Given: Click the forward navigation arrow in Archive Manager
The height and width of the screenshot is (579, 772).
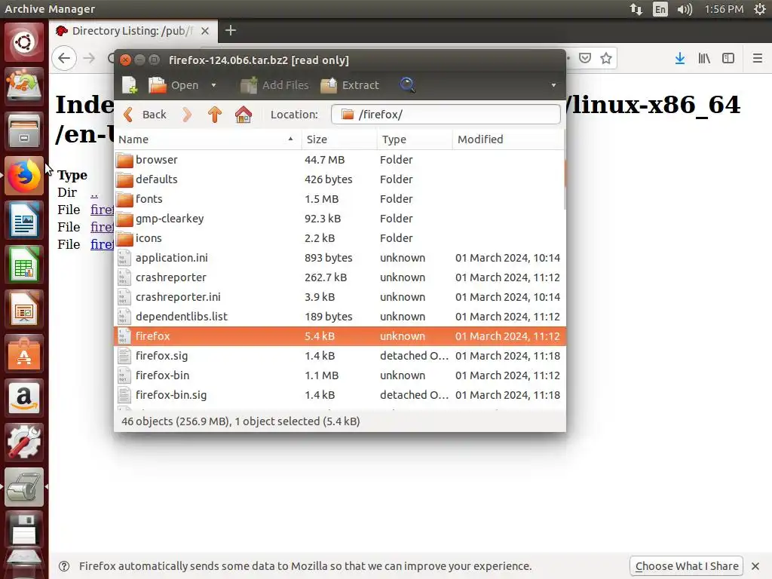Looking at the screenshot, I should tap(187, 115).
